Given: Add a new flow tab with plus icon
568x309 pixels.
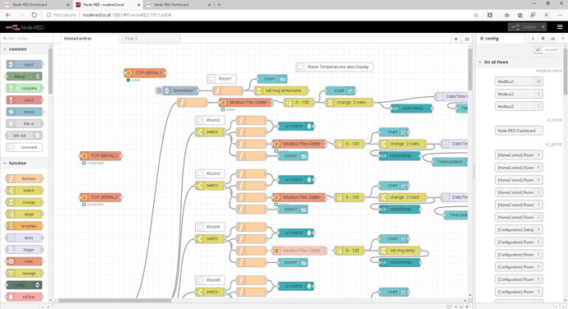Looking at the screenshot, I should tap(456, 39).
